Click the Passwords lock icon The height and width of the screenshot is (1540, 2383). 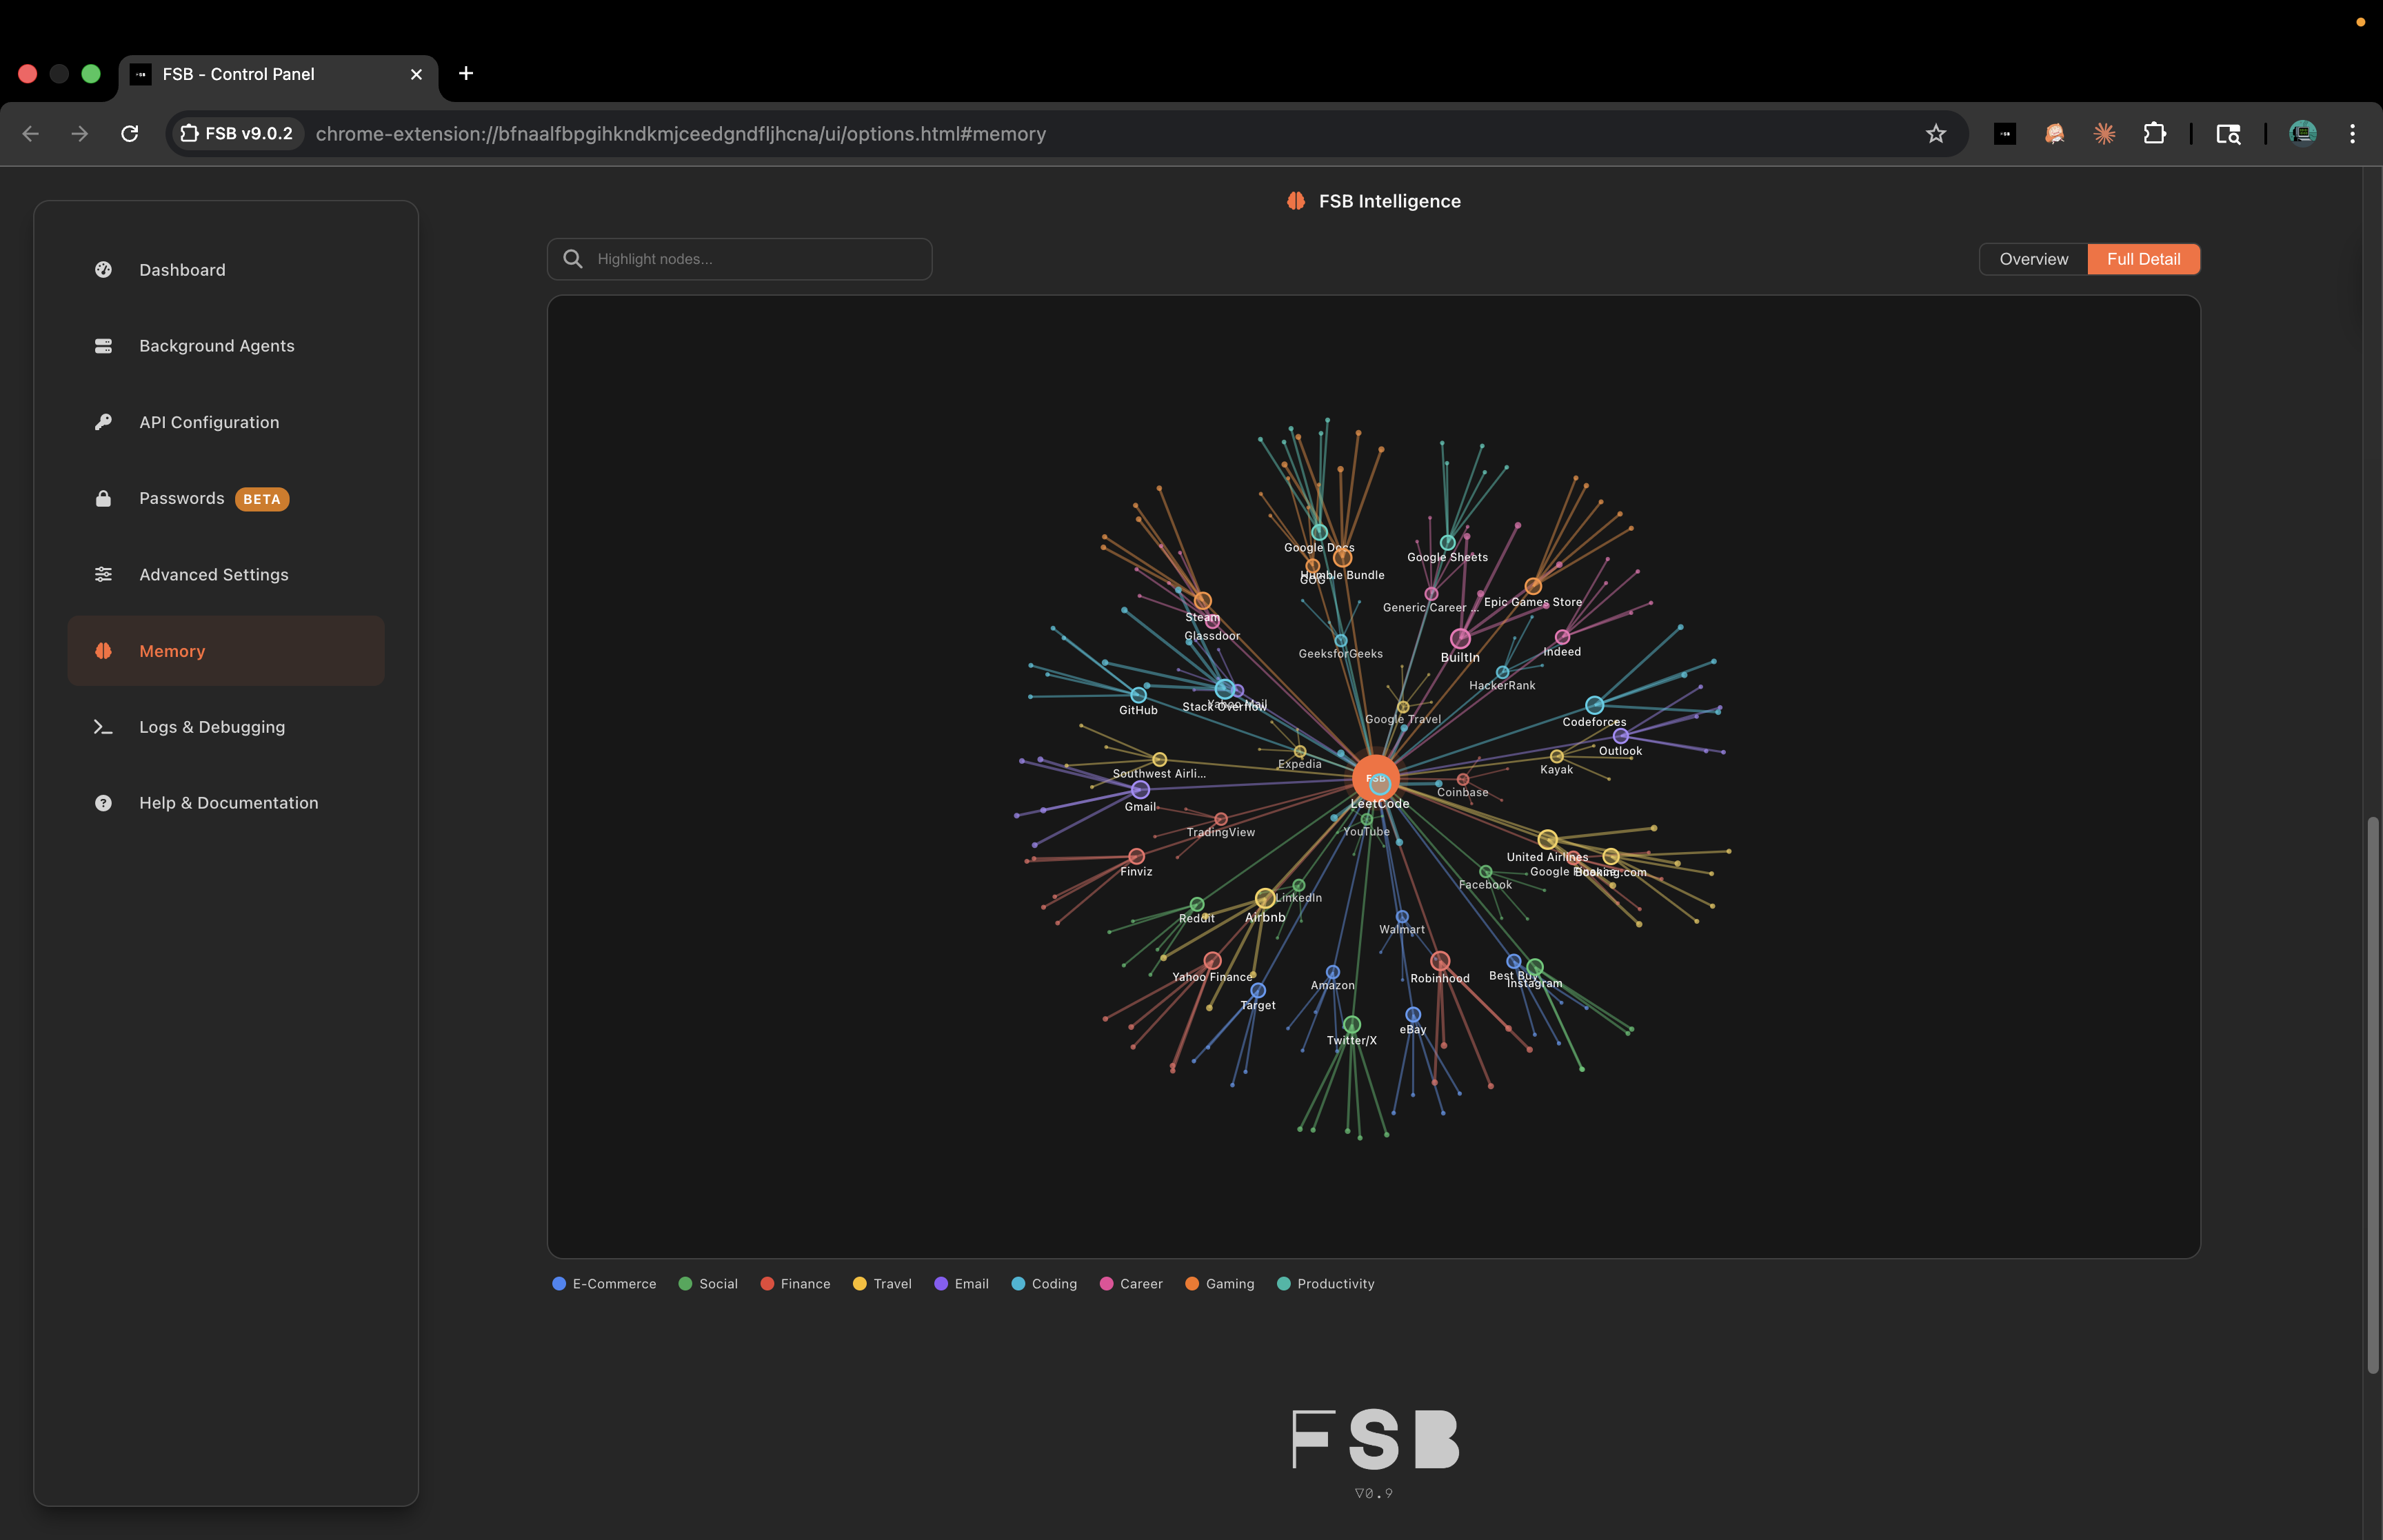point(103,498)
